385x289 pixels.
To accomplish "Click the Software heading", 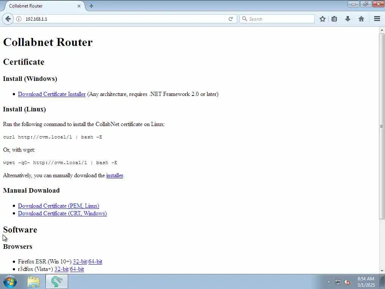I will 20,230.
